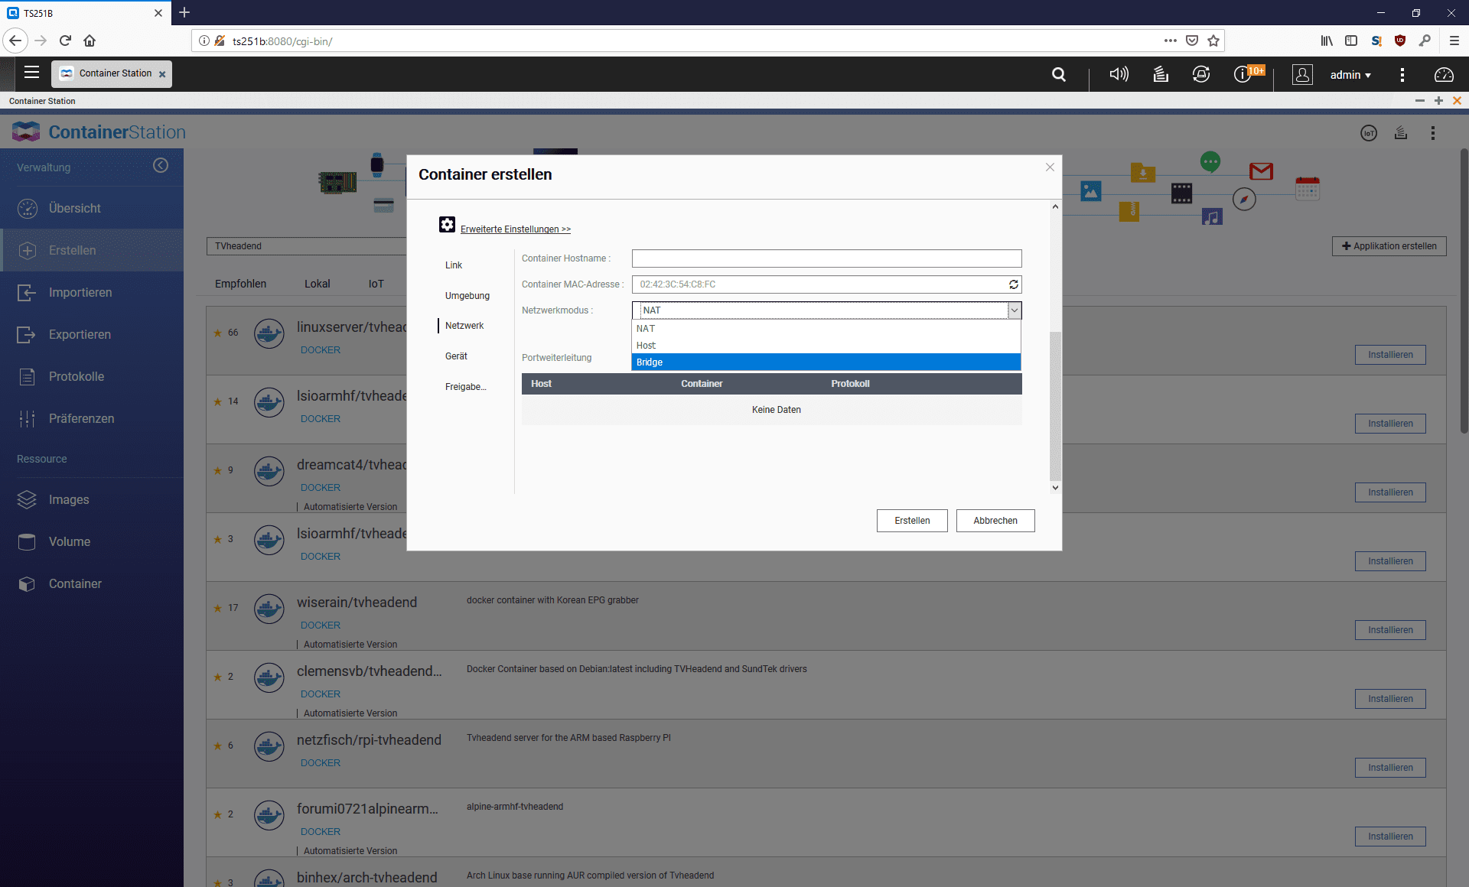Click the MAC address regenerate refresh icon
Screen dimensions: 1469x887
(x=1013, y=284)
